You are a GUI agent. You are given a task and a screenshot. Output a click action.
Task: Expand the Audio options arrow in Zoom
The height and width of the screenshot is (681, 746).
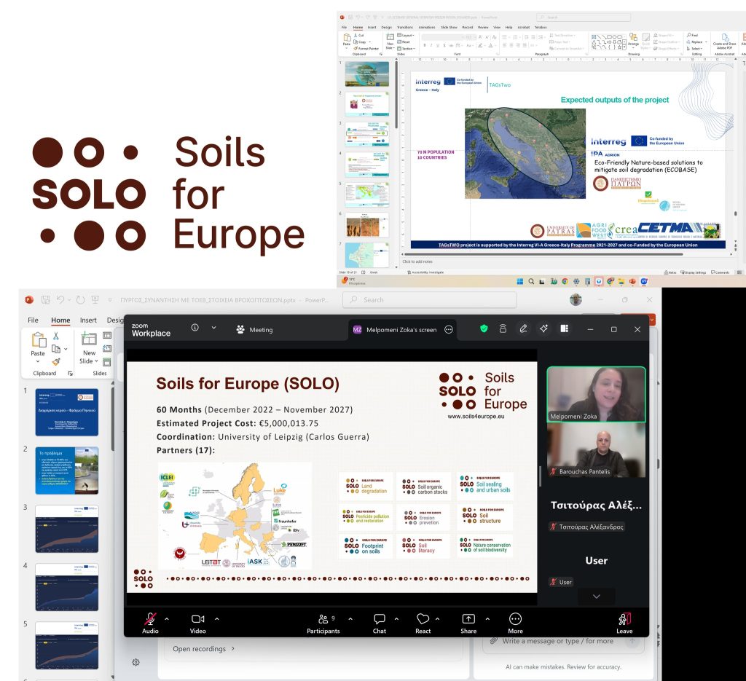167,618
